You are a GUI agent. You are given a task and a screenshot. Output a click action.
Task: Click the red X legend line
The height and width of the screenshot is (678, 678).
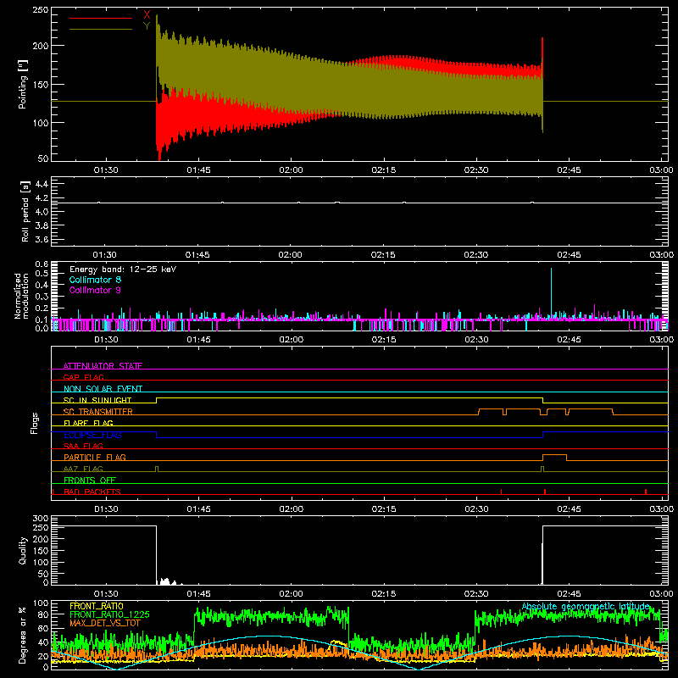[101, 18]
